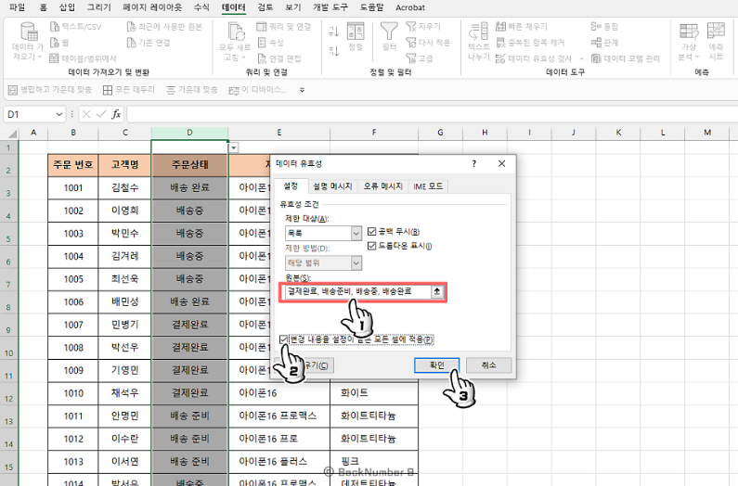Screen dimensions: 738x486
Task: Expand the Name Box dropdown arrow
Action: [x=60, y=114]
